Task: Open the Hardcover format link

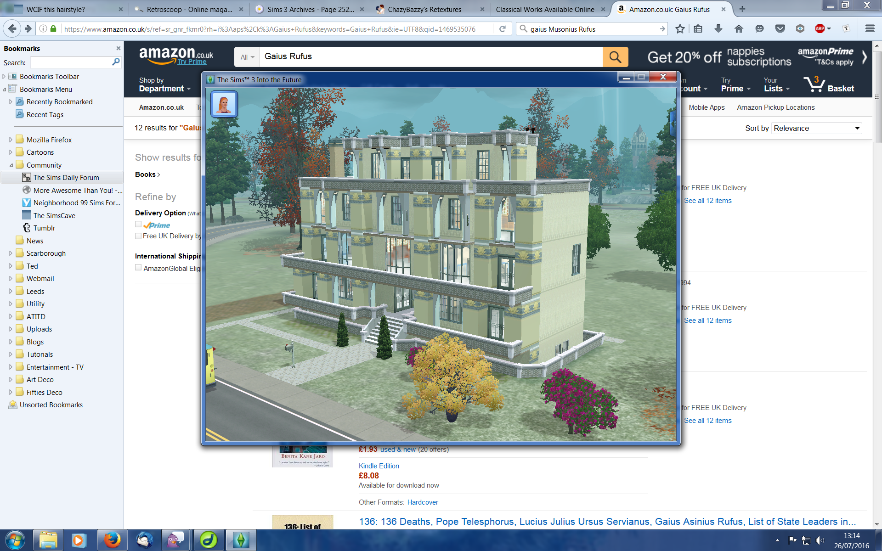Action: point(423,502)
